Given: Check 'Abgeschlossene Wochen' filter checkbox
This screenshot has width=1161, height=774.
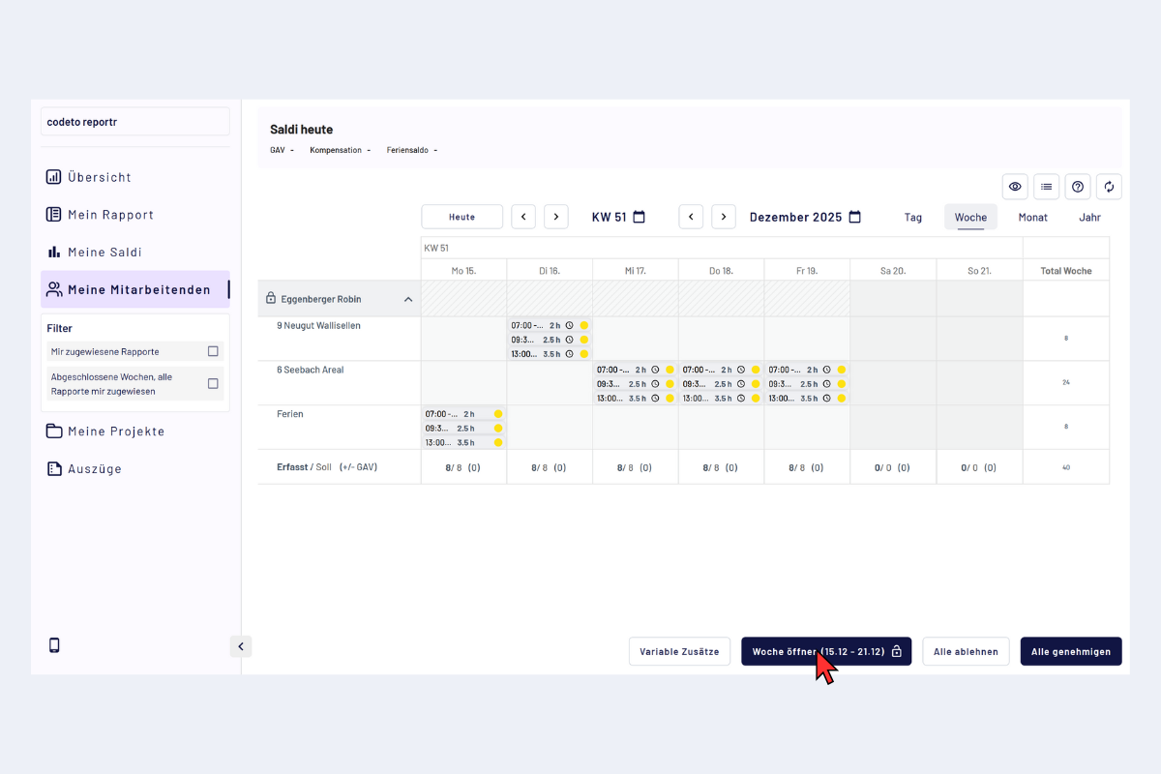Looking at the screenshot, I should coord(213,384).
